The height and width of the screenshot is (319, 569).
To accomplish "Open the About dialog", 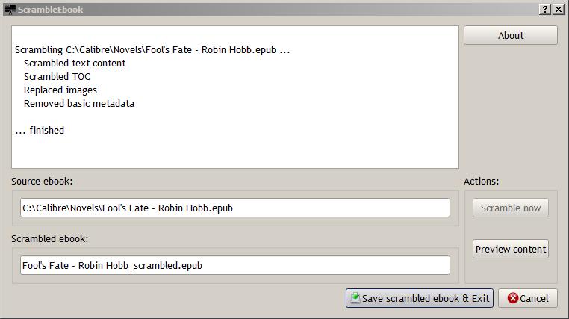I will (x=511, y=35).
